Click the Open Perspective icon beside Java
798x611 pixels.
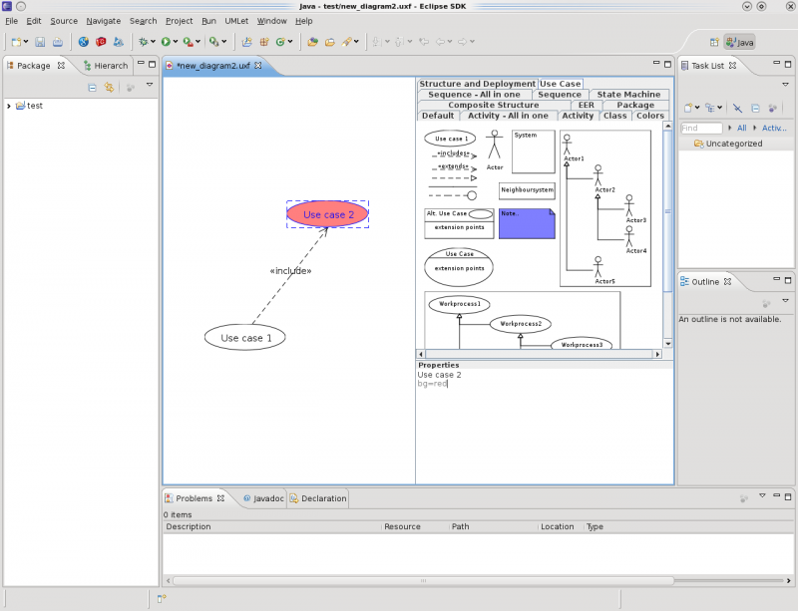click(714, 42)
